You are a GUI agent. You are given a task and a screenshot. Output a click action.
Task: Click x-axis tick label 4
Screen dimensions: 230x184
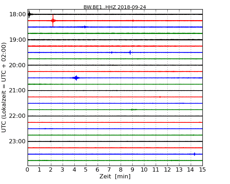coord(74,170)
